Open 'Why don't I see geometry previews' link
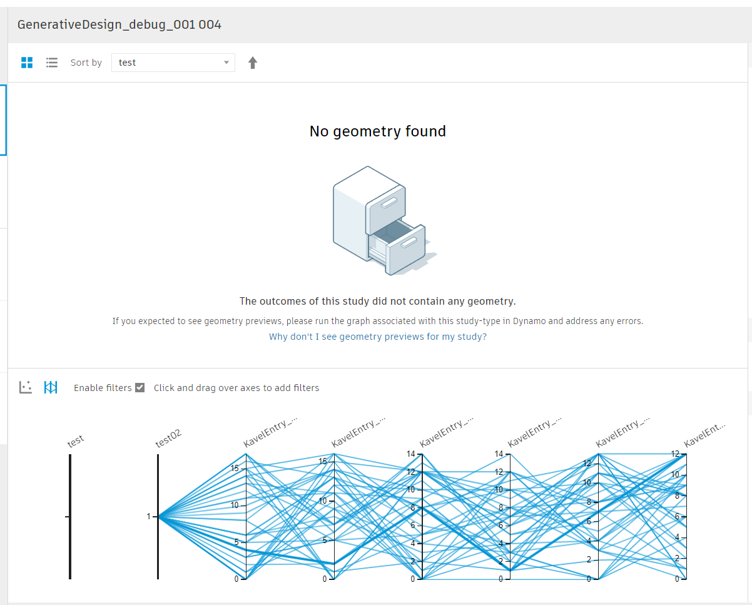The height and width of the screenshot is (605, 752). (378, 337)
